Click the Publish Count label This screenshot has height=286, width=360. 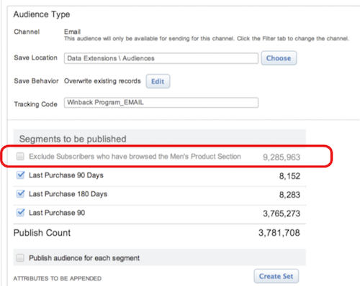pos(42,233)
